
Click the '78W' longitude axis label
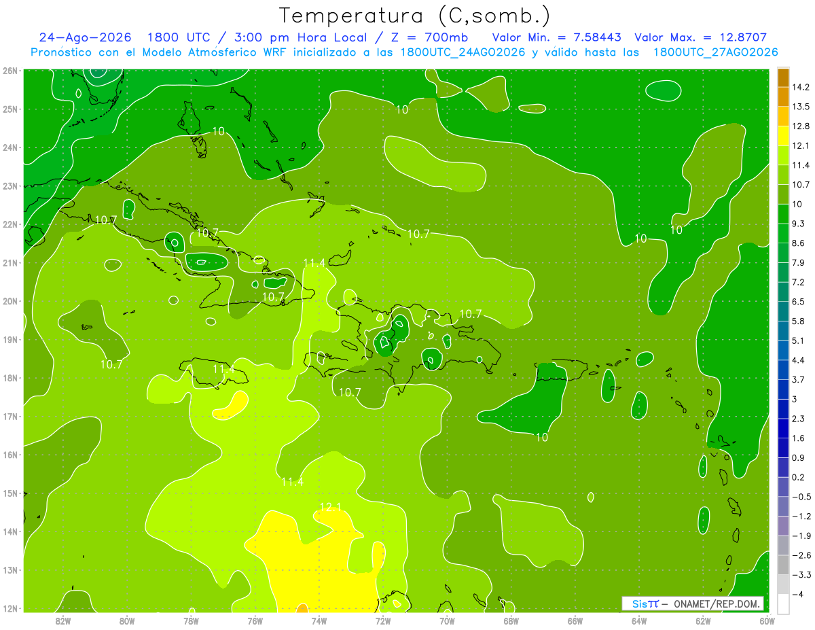(x=191, y=620)
